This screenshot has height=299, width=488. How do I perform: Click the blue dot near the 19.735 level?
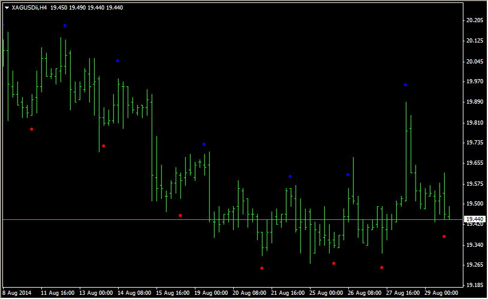click(204, 144)
